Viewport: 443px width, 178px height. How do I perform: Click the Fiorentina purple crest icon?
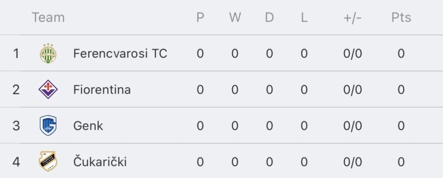pyautogui.click(x=48, y=90)
